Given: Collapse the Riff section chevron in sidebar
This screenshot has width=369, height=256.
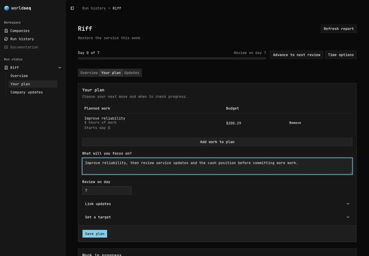Looking at the screenshot, I should (x=60, y=68).
